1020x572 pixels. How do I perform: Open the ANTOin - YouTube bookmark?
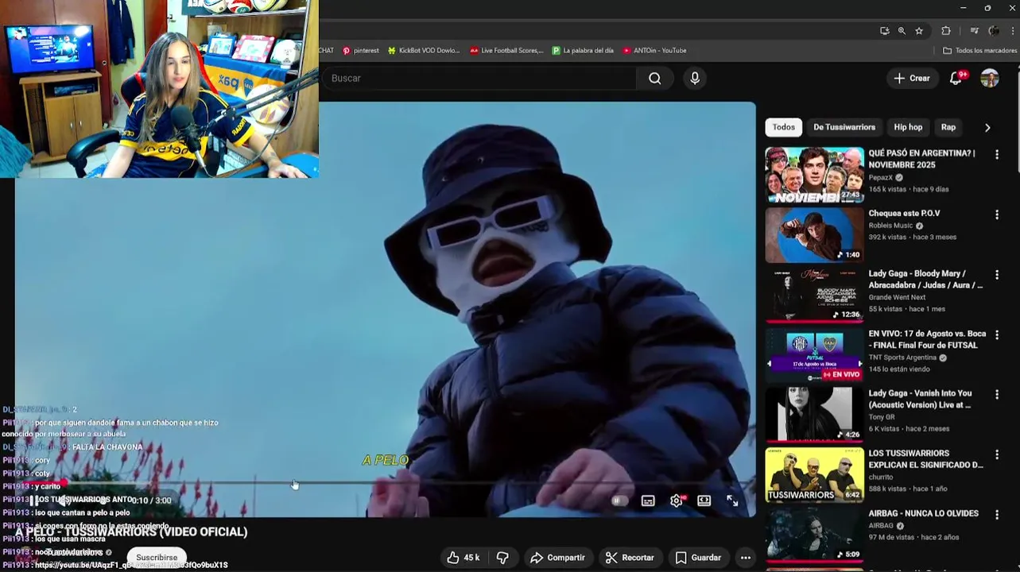tap(654, 50)
